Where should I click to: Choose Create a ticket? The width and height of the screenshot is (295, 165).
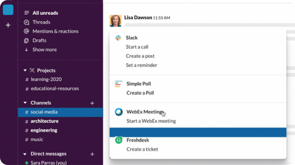142,149
